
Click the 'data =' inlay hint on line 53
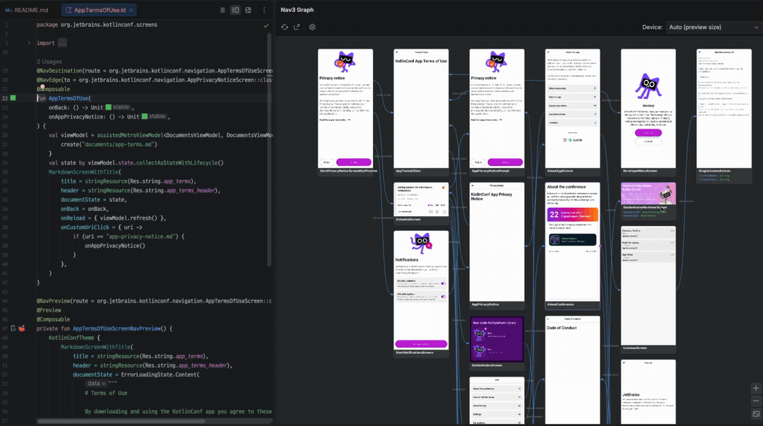tap(96, 384)
